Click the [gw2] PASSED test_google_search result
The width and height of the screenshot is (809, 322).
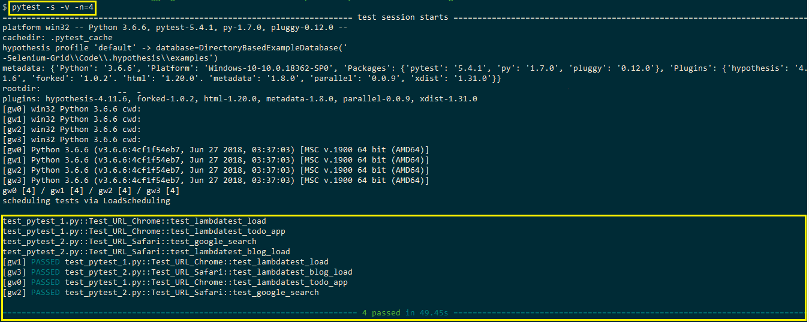[161, 293]
